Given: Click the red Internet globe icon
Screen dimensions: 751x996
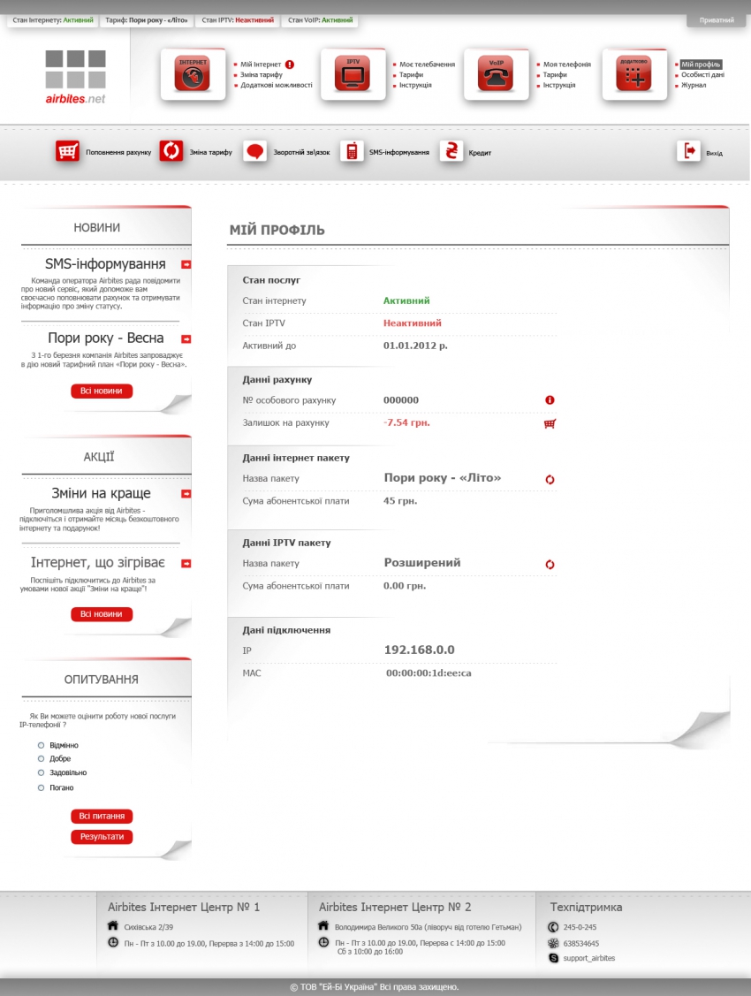Looking at the screenshot, I should pyautogui.click(x=193, y=76).
